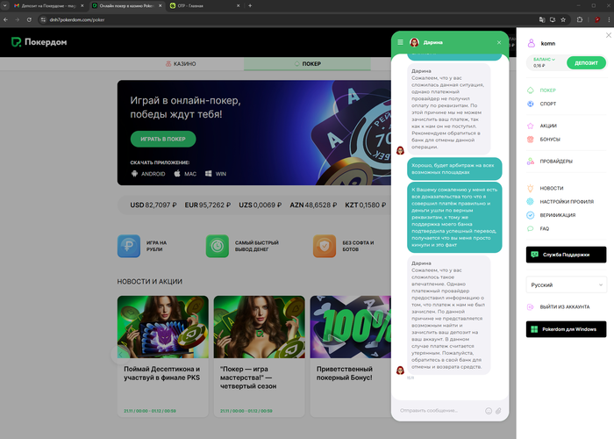The image size is (614, 439).
Task: Open the Поймай Десептикона news card
Action: 163,356
